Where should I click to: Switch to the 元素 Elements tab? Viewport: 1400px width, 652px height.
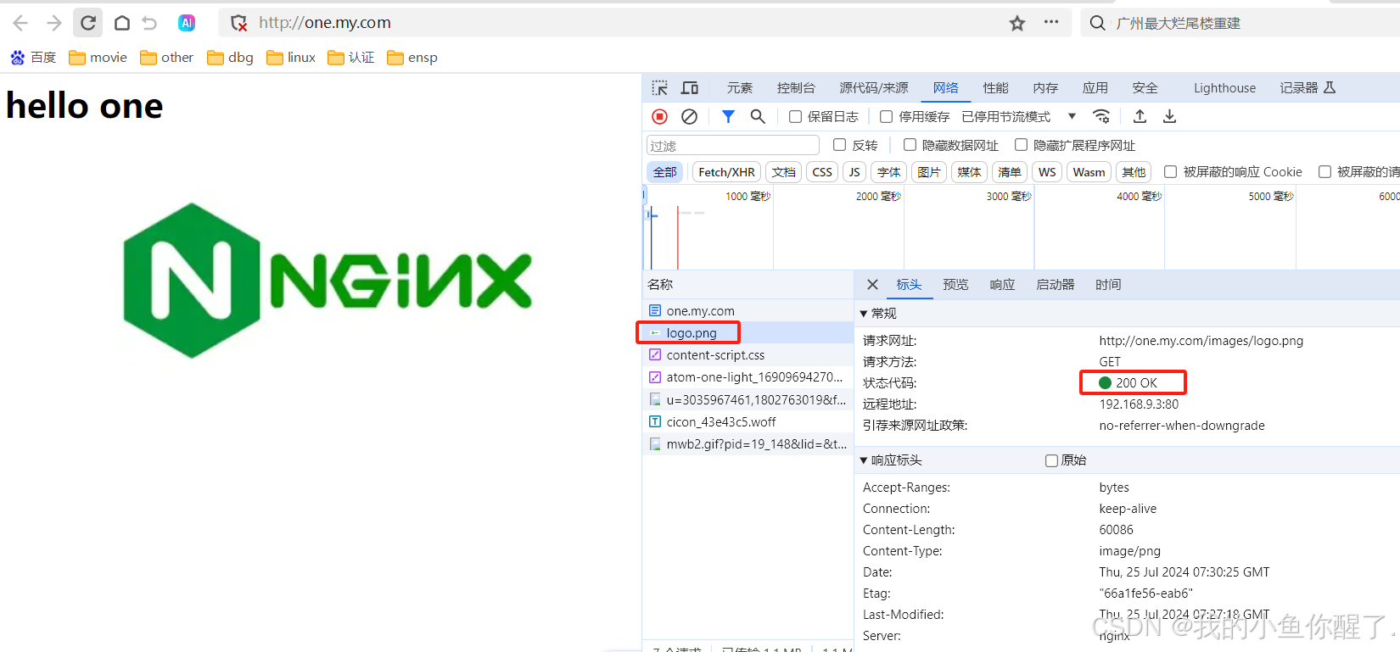(739, 88)
